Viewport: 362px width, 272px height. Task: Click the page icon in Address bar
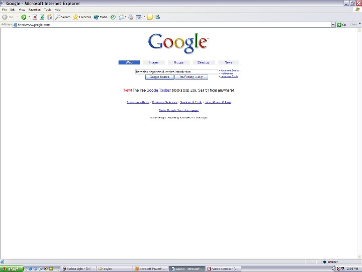(x=15, y=25)
